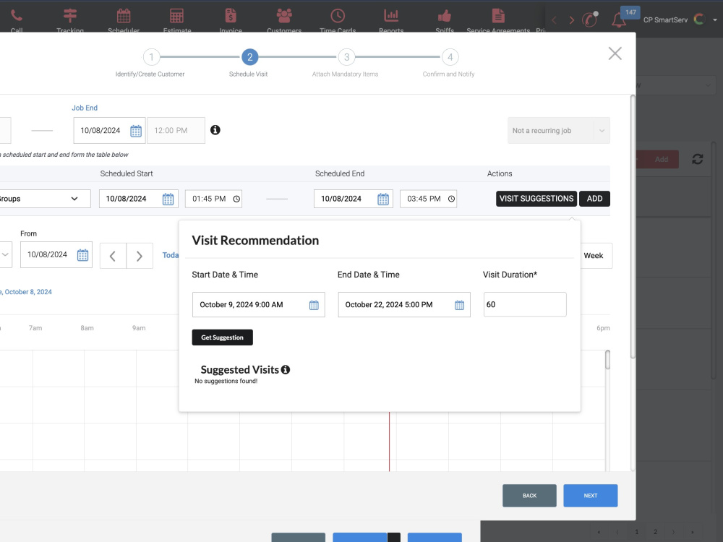Click the refresh icon behind the dialog
Viewport: 723px width, 542px height.
pos(697,160)
